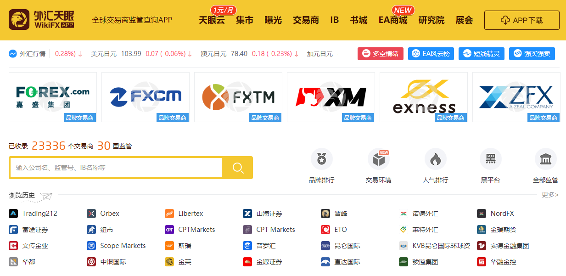
Task: Open the 曝光 navigation item
Action: pos(273,20)
